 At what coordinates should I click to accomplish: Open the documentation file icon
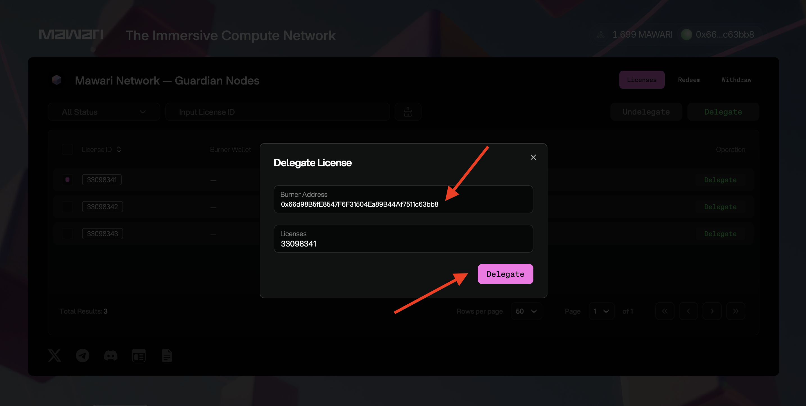[167, 355]
